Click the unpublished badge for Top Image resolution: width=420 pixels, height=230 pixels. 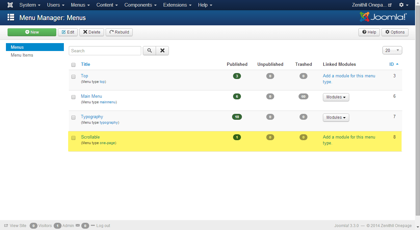coord(270,76)
